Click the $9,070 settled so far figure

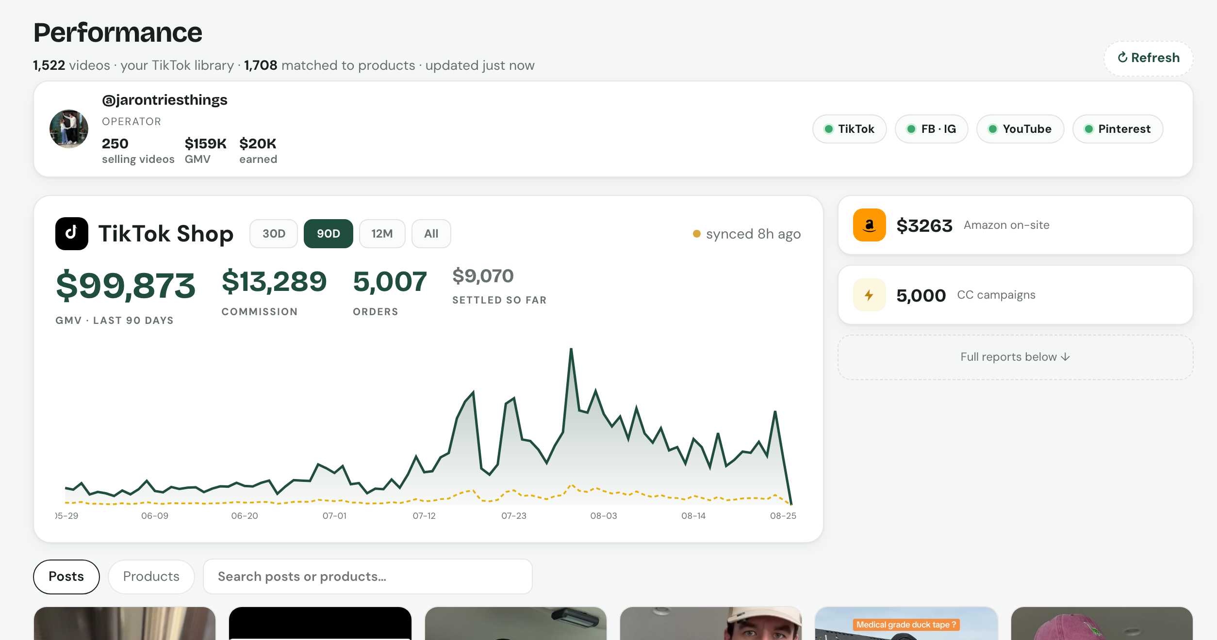point(483,276)
